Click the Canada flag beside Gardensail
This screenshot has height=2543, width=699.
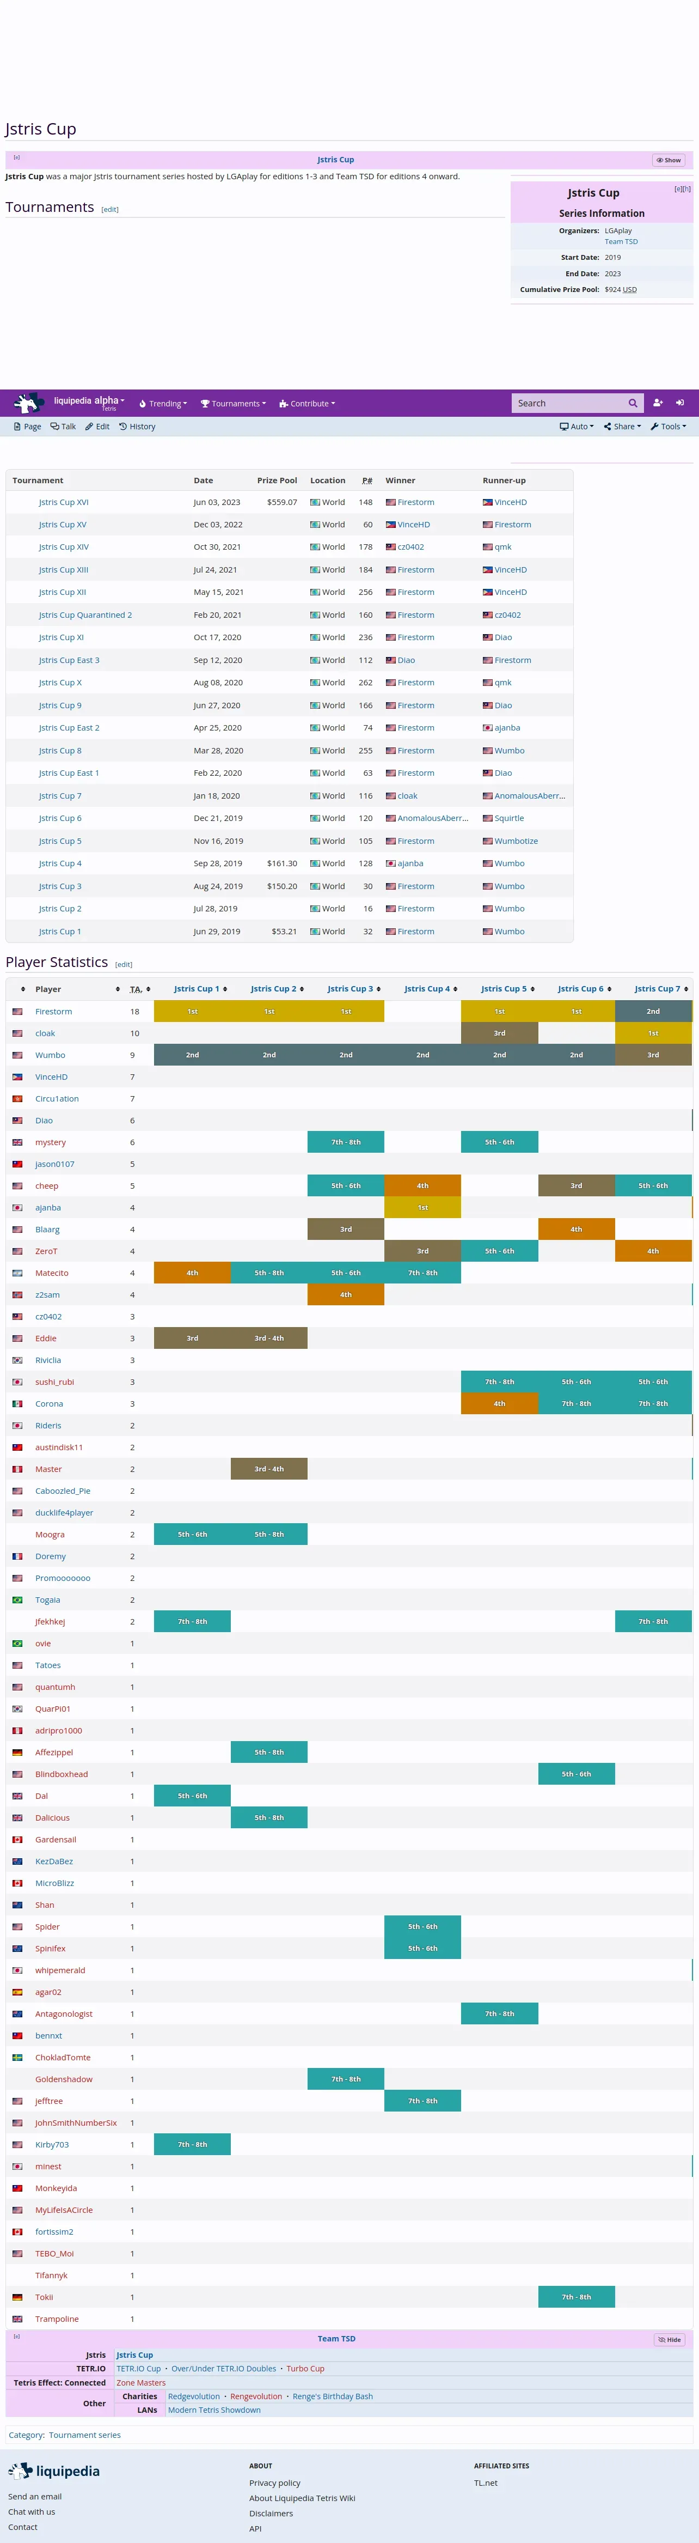tap(17, 1839)
